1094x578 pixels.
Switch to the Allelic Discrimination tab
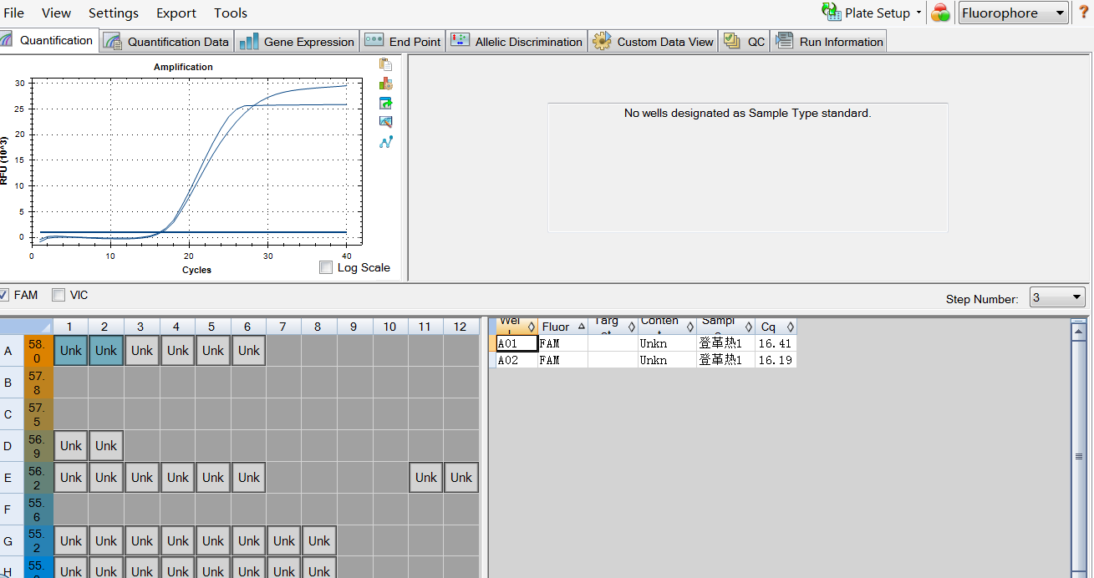[x=516, y=42]
